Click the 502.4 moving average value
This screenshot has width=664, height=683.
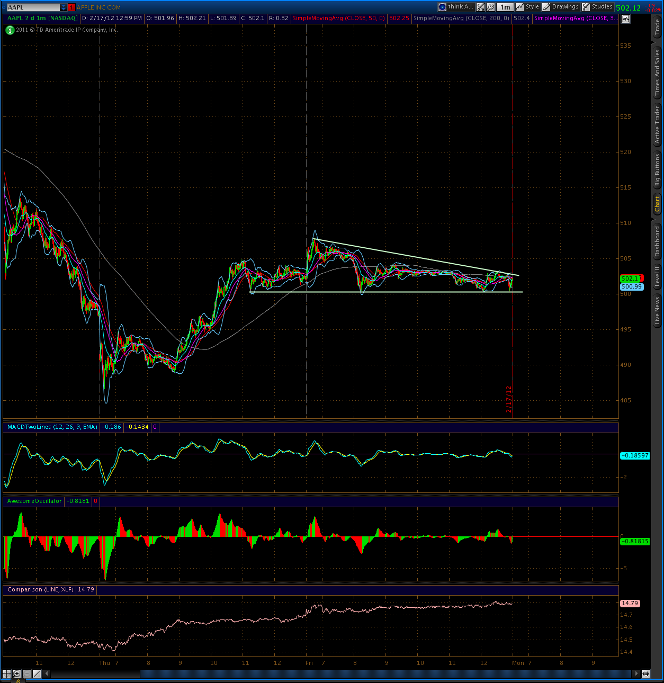coord(522,18)
